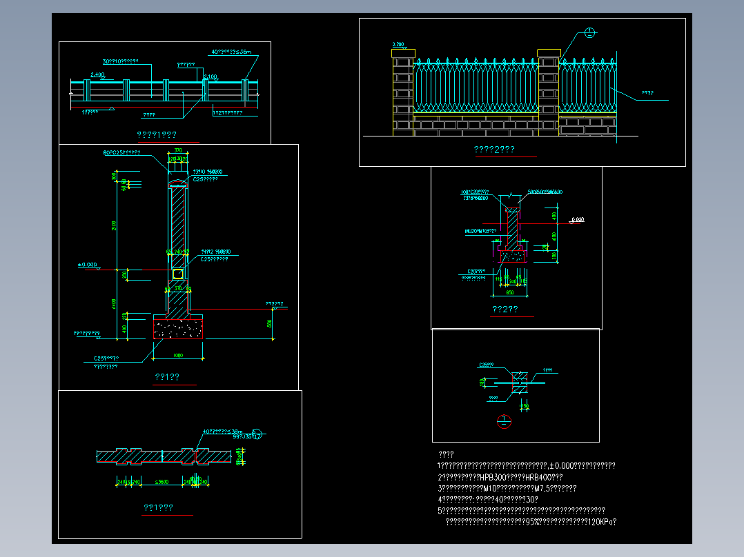Screen dimensions: 744x557
Task: Click the note line ending in 120KPa
Action: 531,522
